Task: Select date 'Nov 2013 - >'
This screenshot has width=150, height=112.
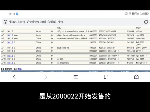Action: tap(141, 63)
